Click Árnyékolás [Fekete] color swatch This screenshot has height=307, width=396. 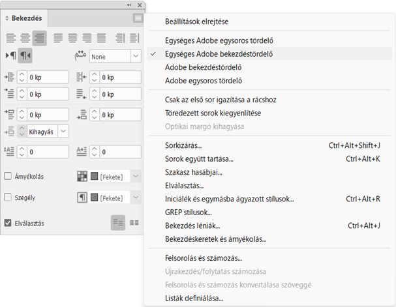pos(94,176)
